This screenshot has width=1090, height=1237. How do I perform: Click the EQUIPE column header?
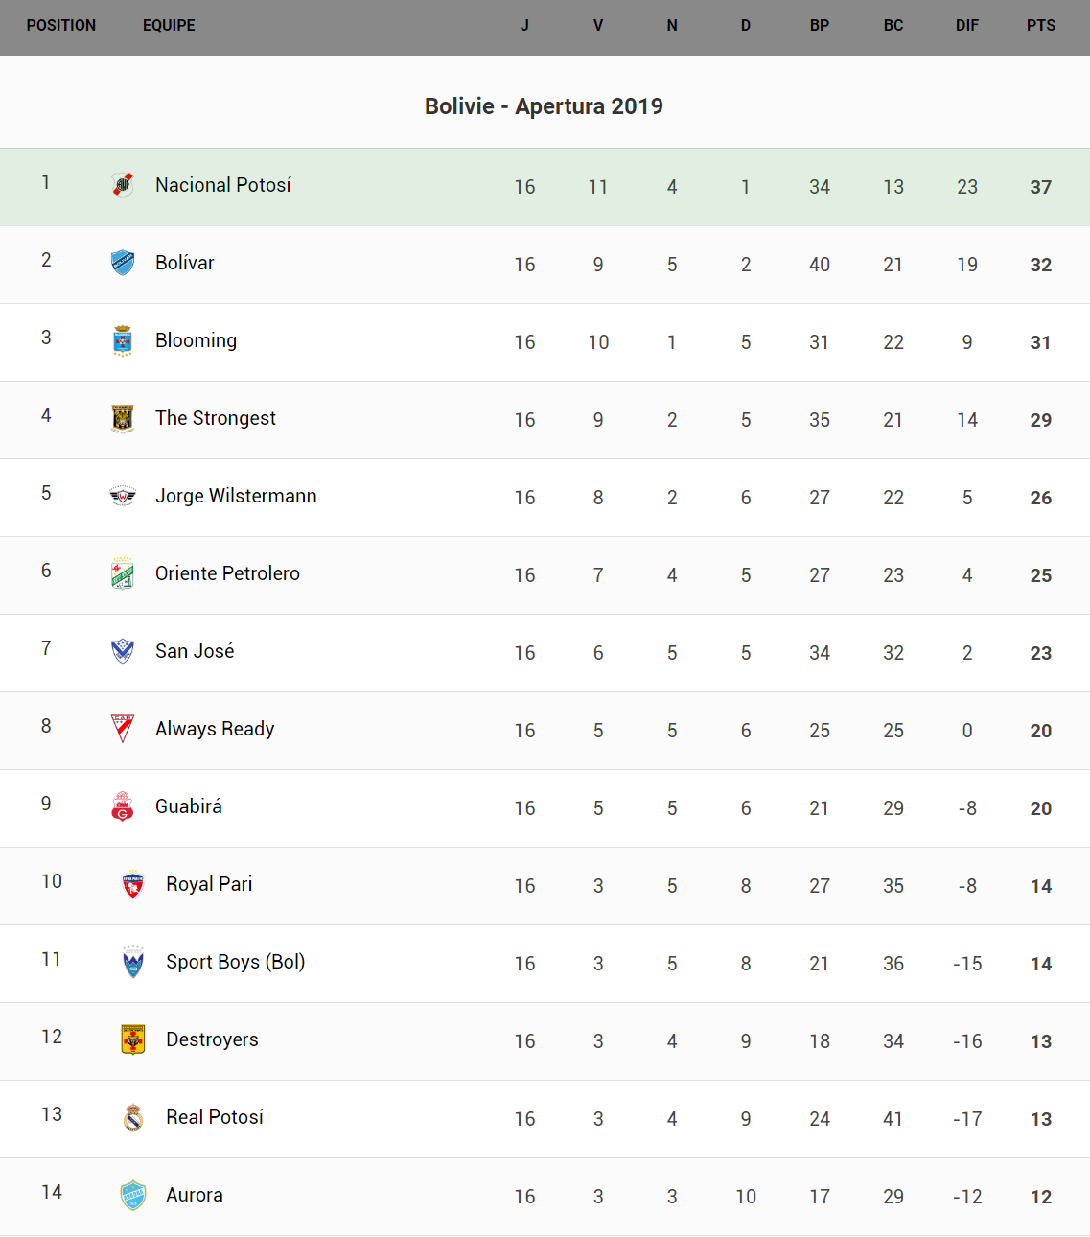(x=169, y=26)
